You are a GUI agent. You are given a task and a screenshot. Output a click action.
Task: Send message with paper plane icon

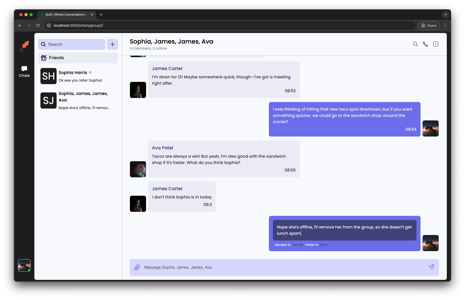(x=431, y=267)
